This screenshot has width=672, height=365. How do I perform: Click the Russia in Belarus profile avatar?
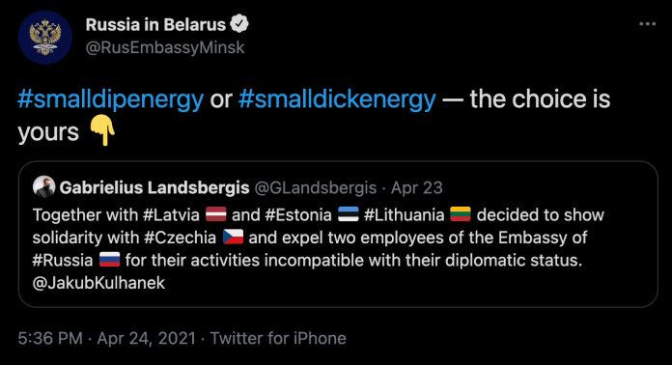(x=45, y=38)
